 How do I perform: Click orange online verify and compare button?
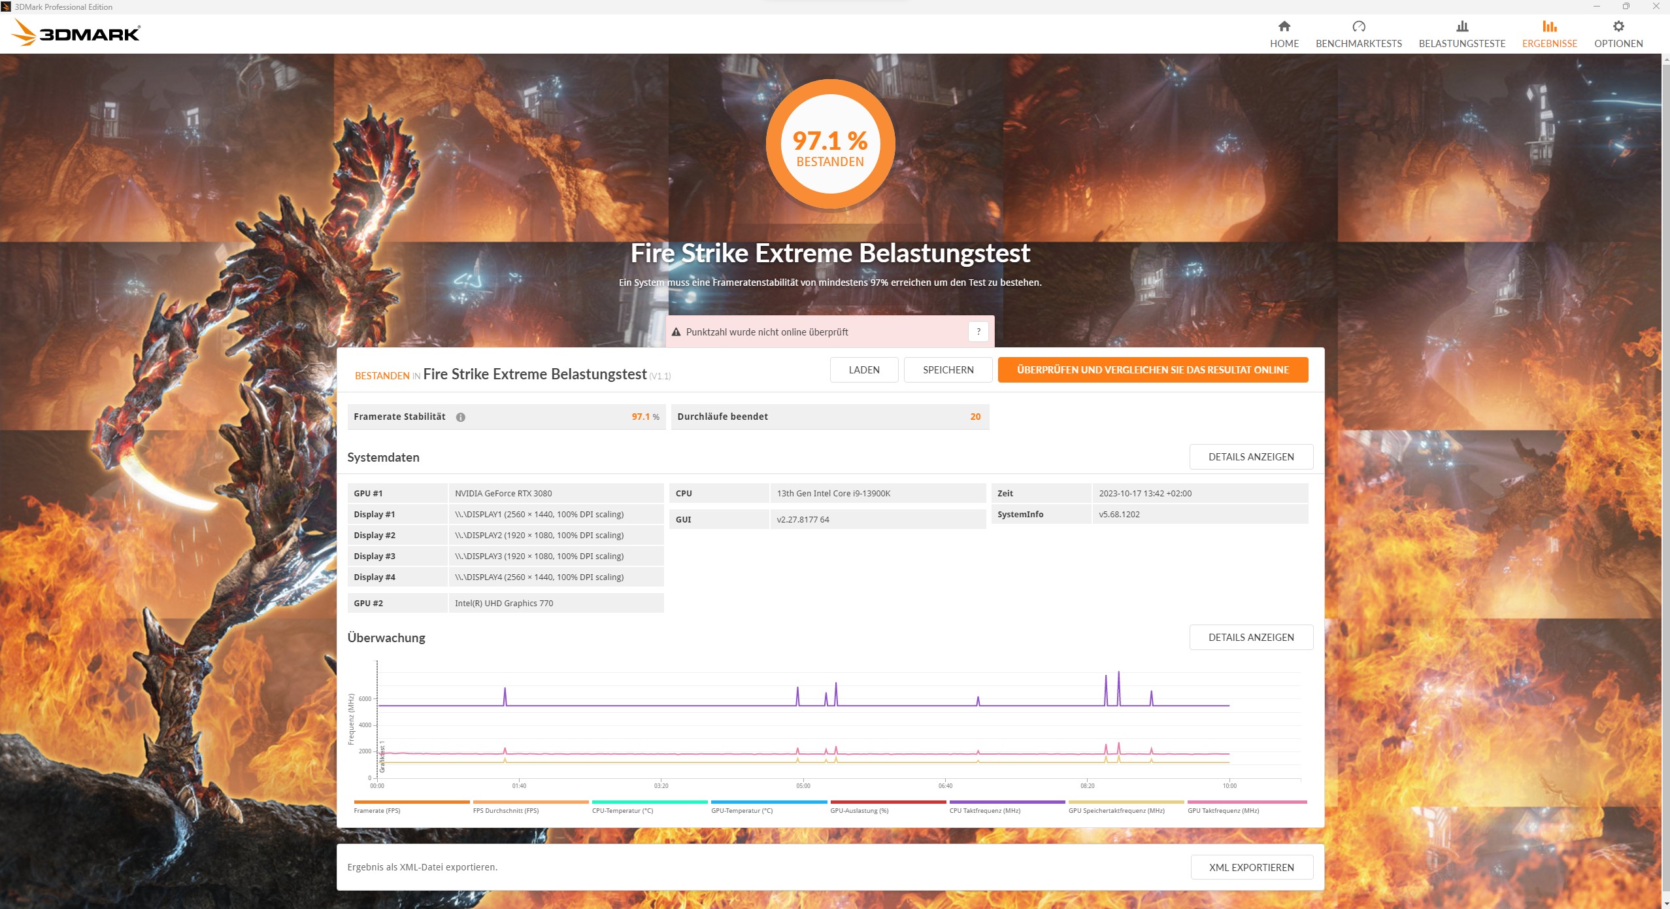(x=1152, y=369)
